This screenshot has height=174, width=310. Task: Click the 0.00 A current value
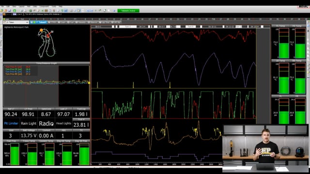(46, 136)
